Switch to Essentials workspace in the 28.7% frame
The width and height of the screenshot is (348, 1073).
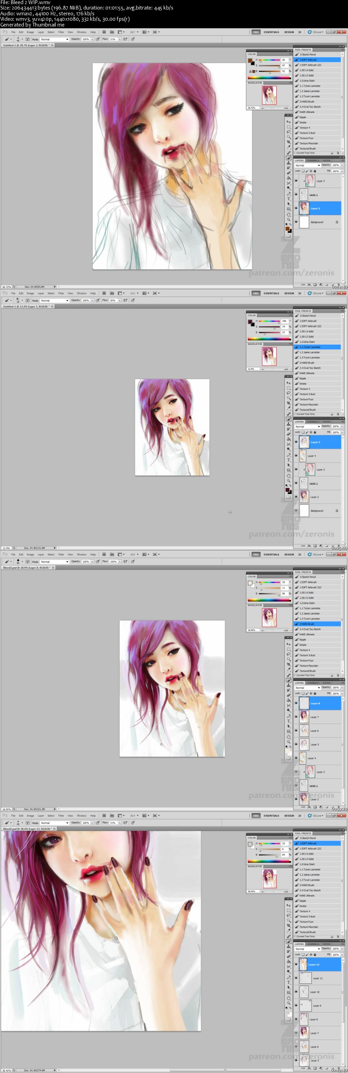click(x=272, y=32)
